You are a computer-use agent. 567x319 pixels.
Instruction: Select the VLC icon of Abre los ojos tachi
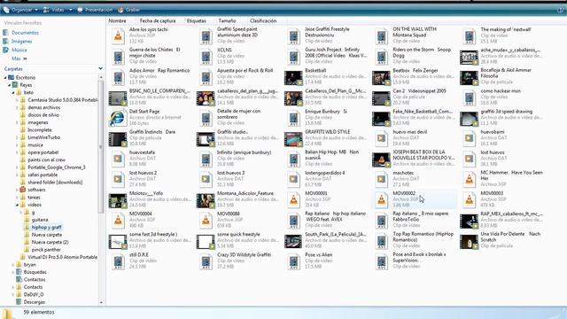tap(118, 36)
